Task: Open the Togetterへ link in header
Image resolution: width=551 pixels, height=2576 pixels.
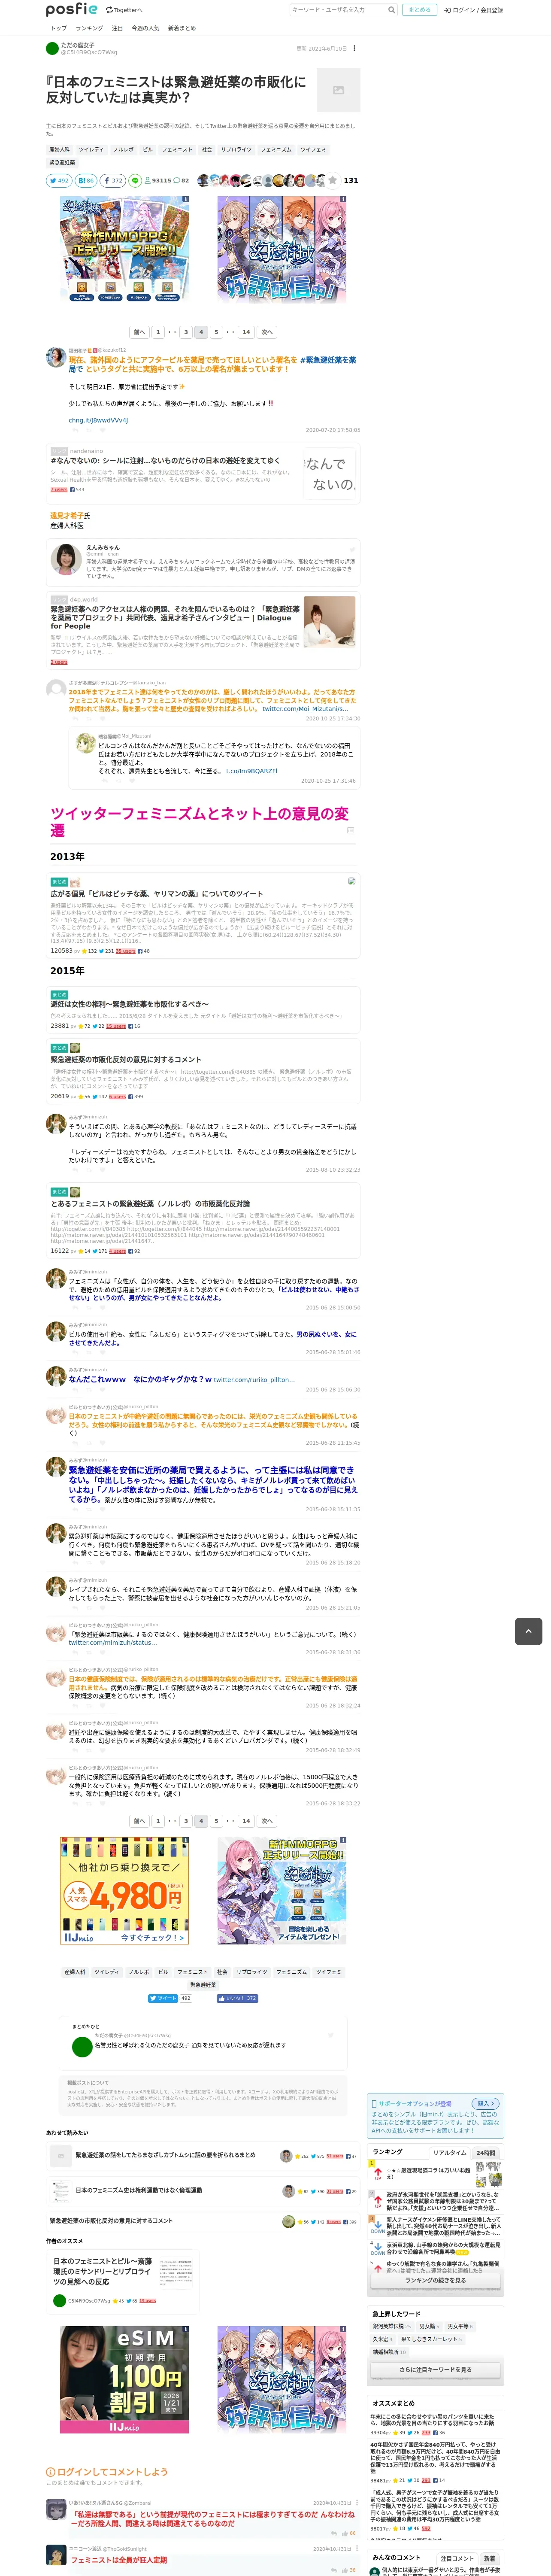Action: click(124, 10)
